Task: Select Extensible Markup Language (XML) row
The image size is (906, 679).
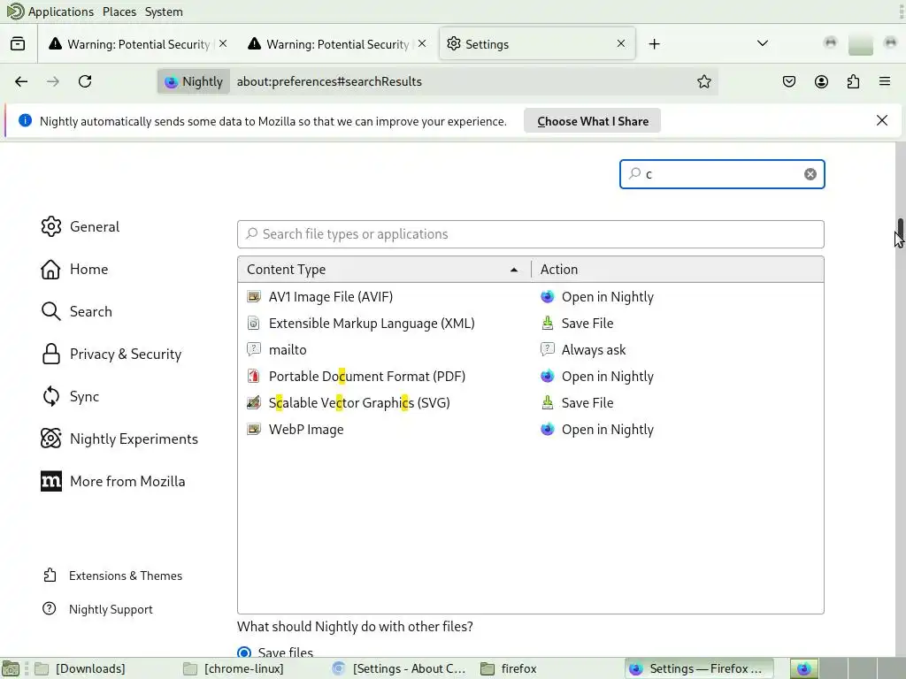Action: 531,324
